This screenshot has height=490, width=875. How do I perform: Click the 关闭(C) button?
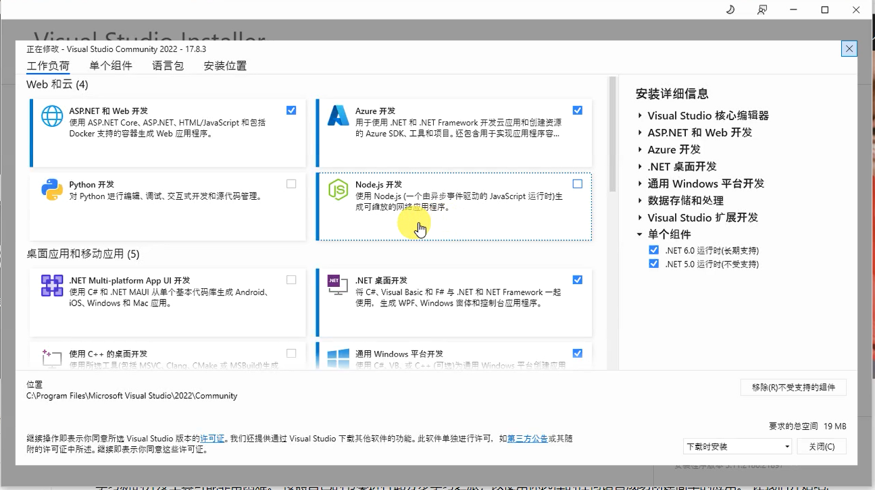(x=821, y=447)
